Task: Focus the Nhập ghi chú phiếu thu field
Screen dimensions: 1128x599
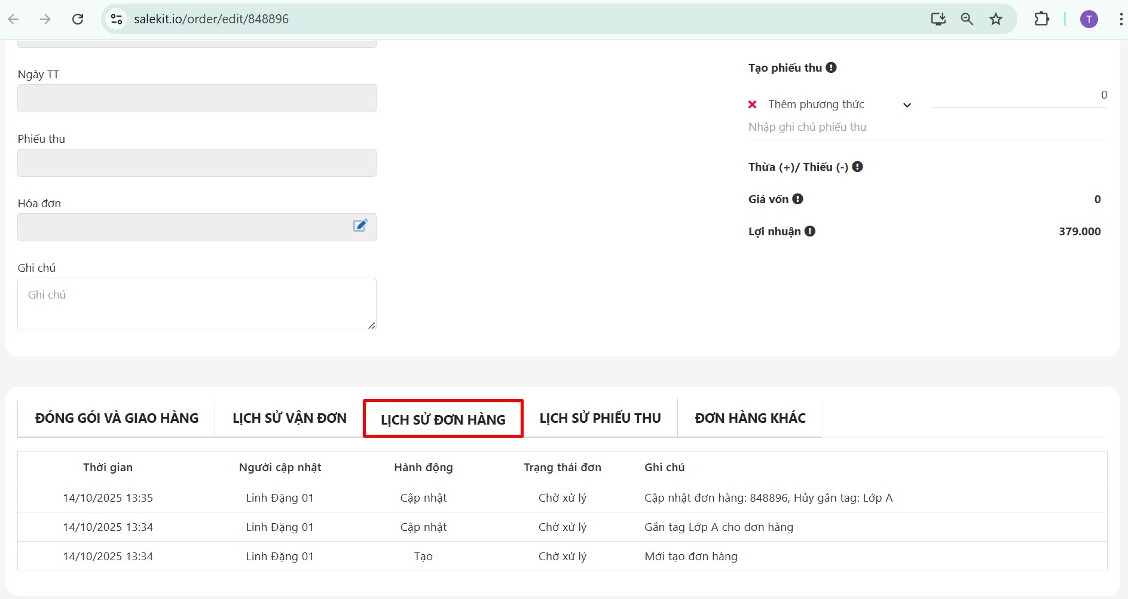Action: tap(927, 127)
